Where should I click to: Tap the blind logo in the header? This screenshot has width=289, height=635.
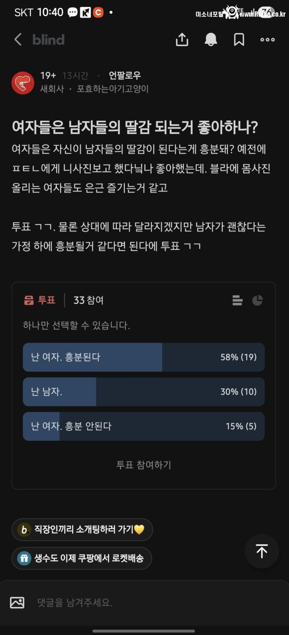click(48, 40)
